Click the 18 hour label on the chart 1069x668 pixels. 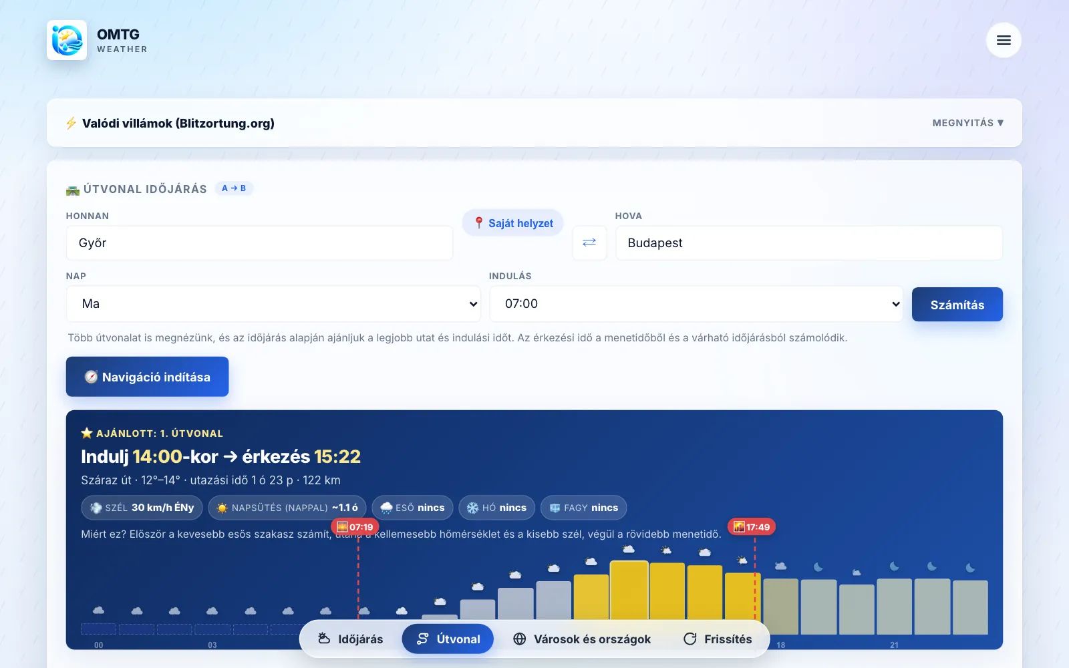[x=781, y=645]
